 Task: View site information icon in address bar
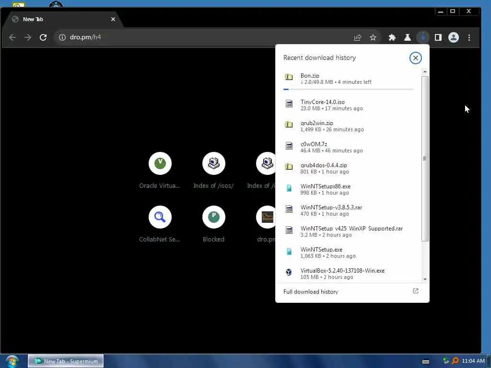coord(62,37)
